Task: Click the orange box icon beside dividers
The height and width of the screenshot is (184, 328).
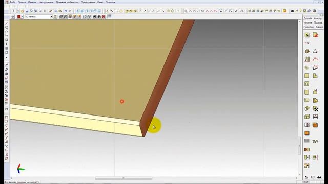Action: [x=315, y=125]
